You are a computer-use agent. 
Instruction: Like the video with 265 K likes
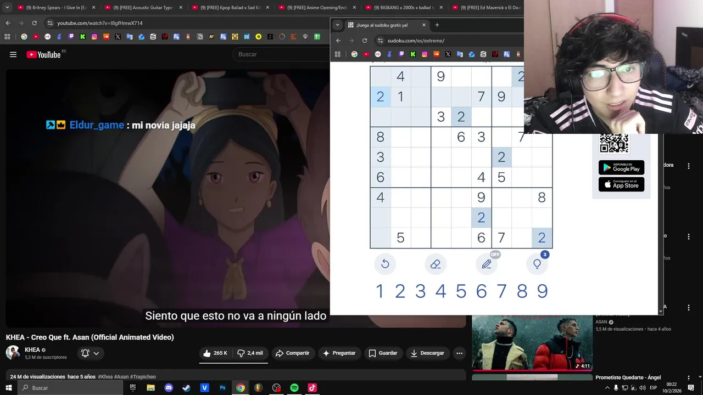[215, 353]
